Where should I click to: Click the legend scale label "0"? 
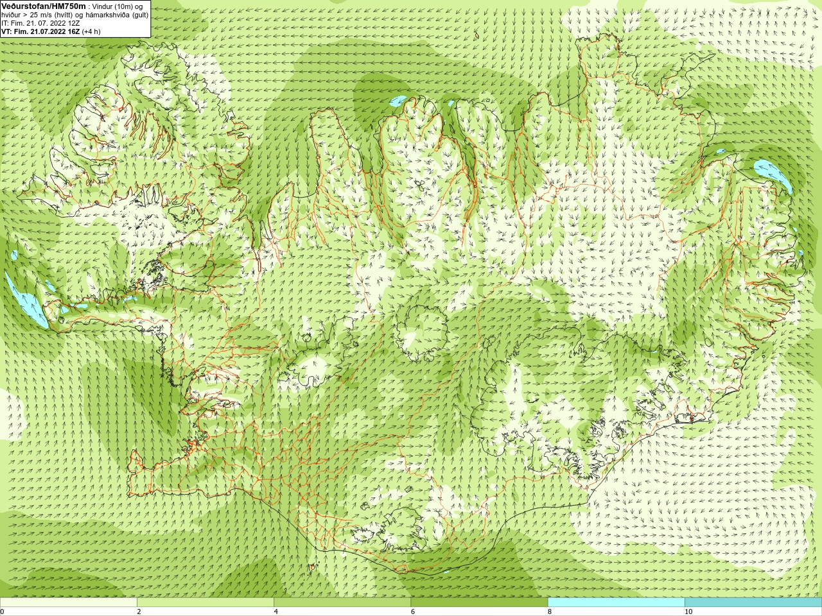2,612
